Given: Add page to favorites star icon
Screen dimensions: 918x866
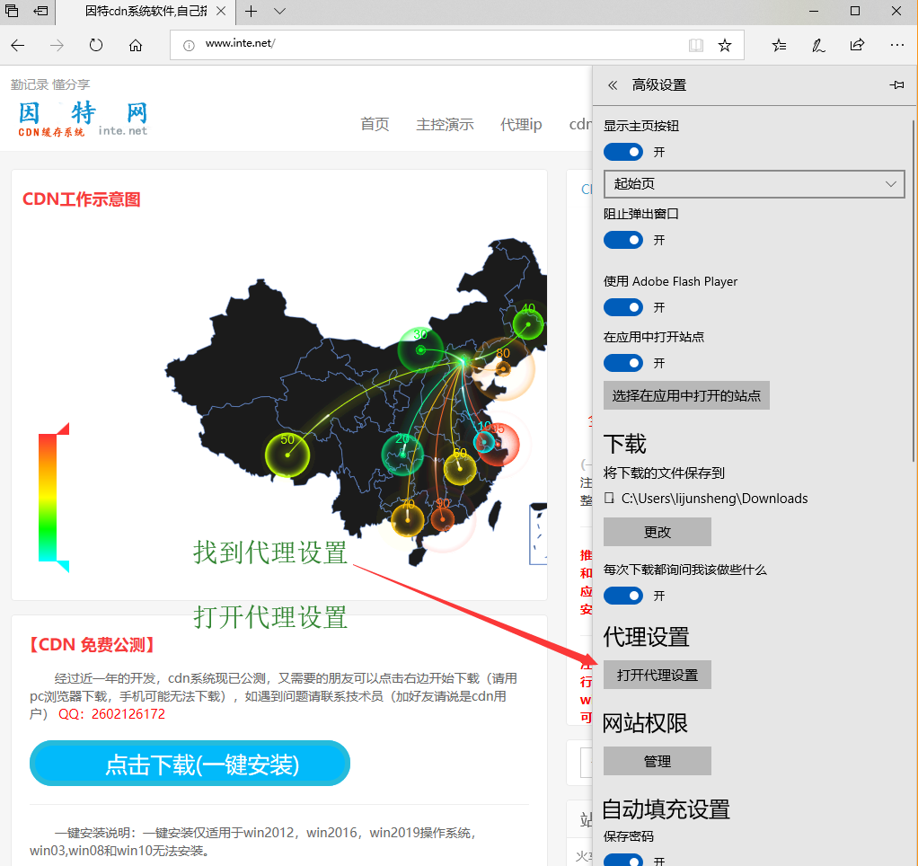Looking at the screenshot, I should pos(725,45).
